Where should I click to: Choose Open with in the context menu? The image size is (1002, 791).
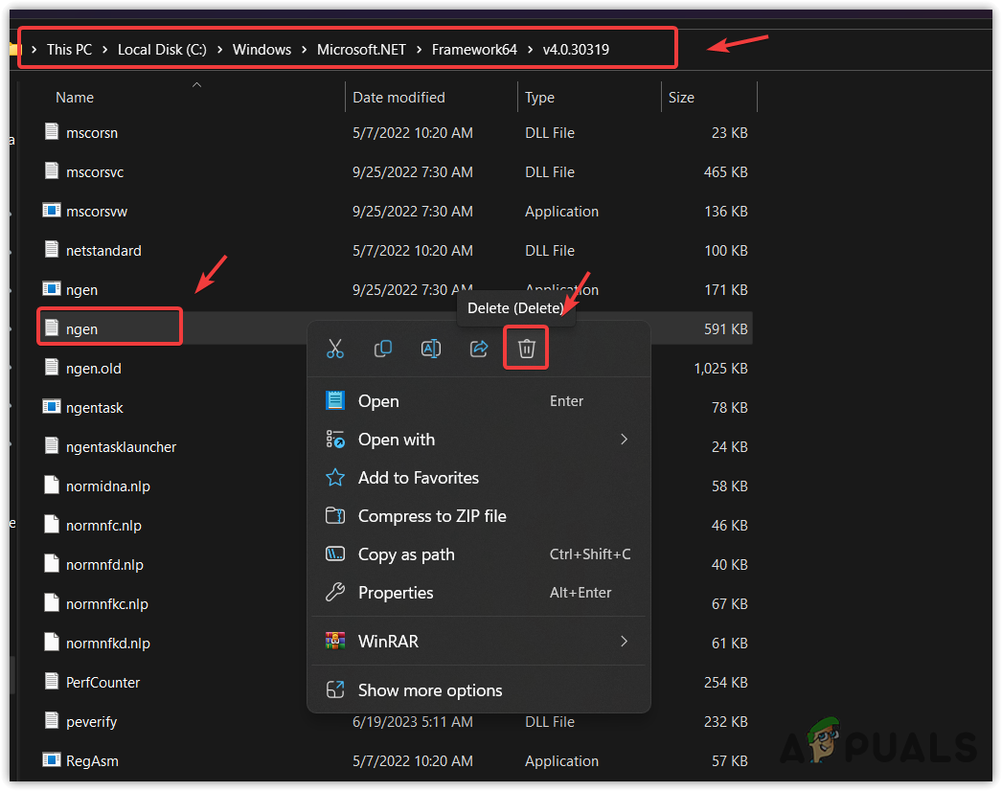(x=478, y=440)
